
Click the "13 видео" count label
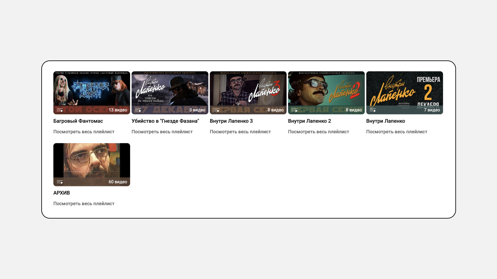(x=118, y=110)
